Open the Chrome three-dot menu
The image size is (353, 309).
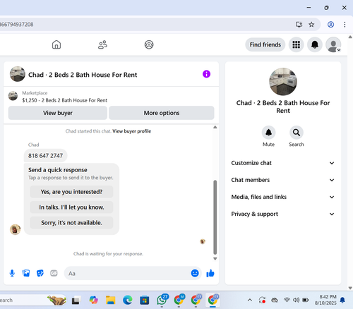click(x=345, y=24)
